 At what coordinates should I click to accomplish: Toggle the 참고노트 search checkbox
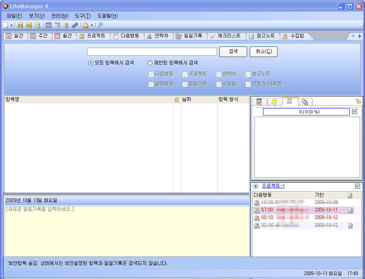248,74
